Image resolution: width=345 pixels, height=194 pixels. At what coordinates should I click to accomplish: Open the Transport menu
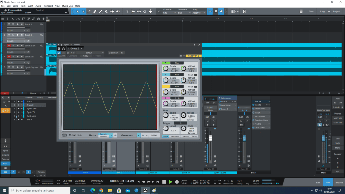pos(48,6)
